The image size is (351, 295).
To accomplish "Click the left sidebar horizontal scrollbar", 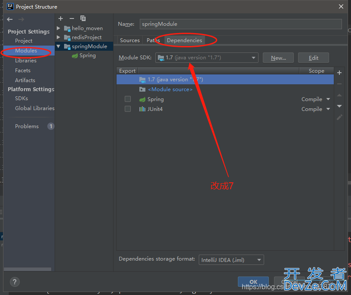I will [x=28, y=269].
